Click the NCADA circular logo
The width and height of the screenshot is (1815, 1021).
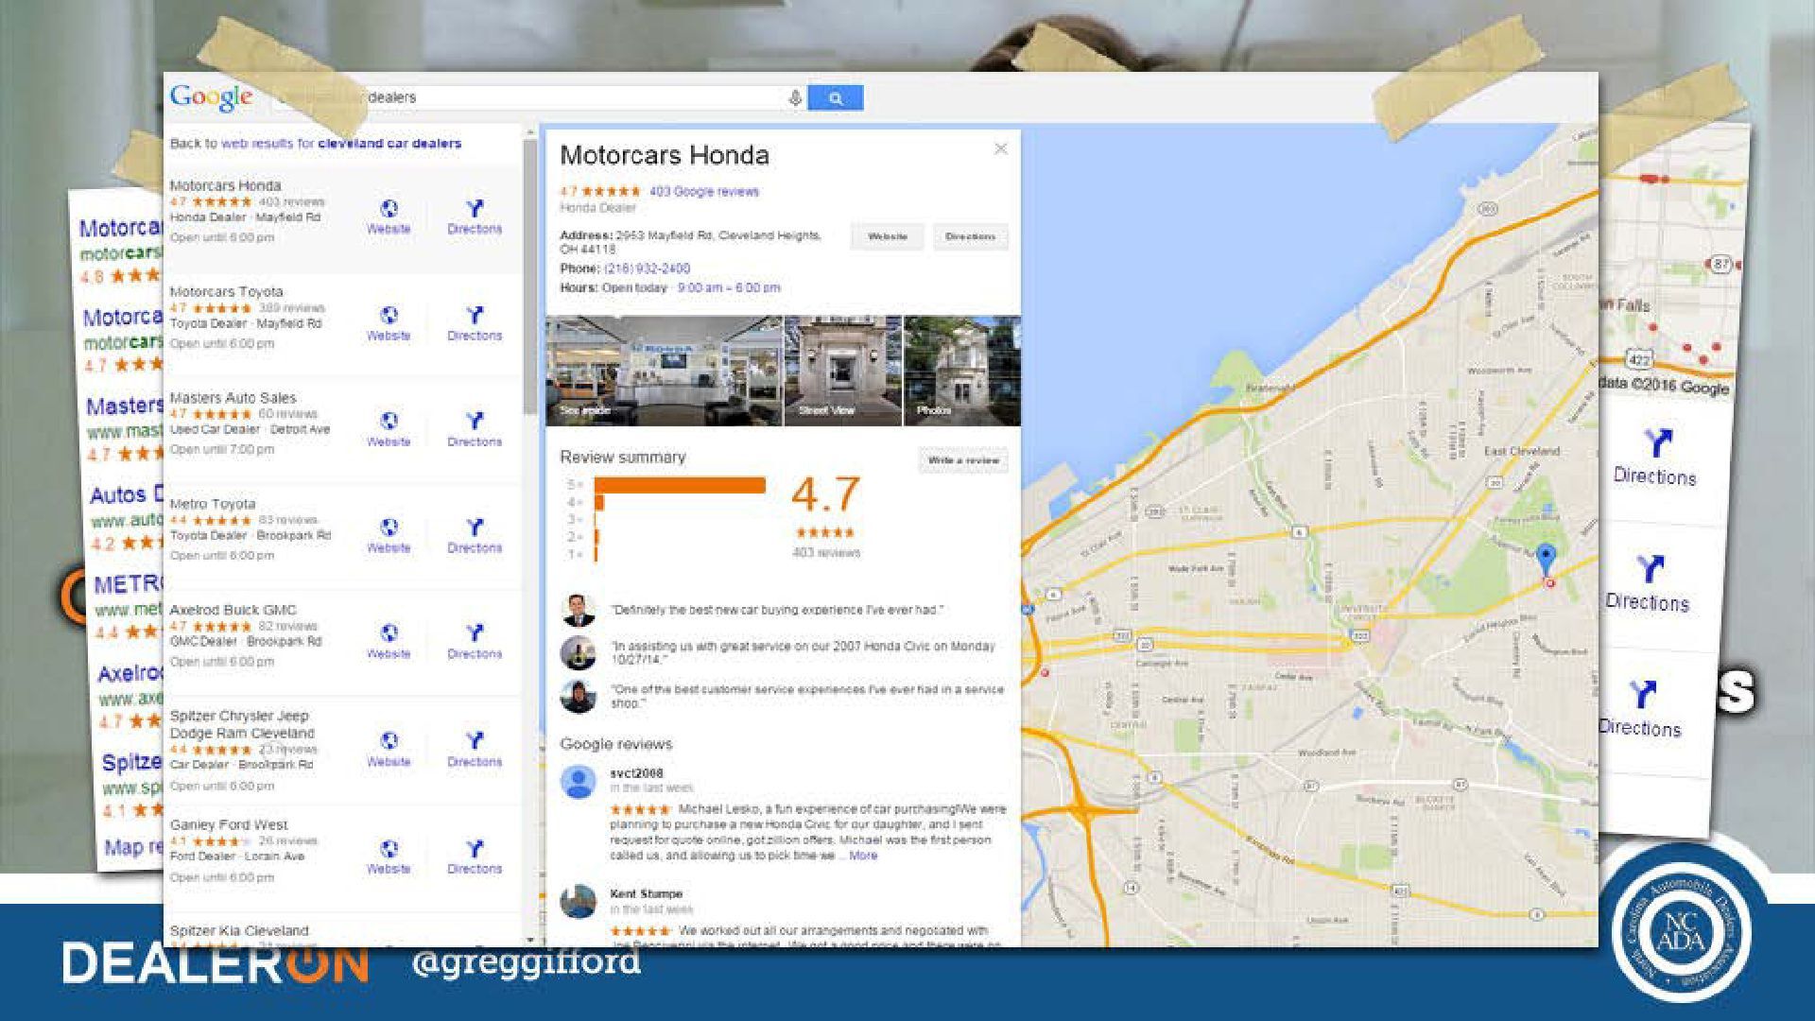(x=1682, y=931)
